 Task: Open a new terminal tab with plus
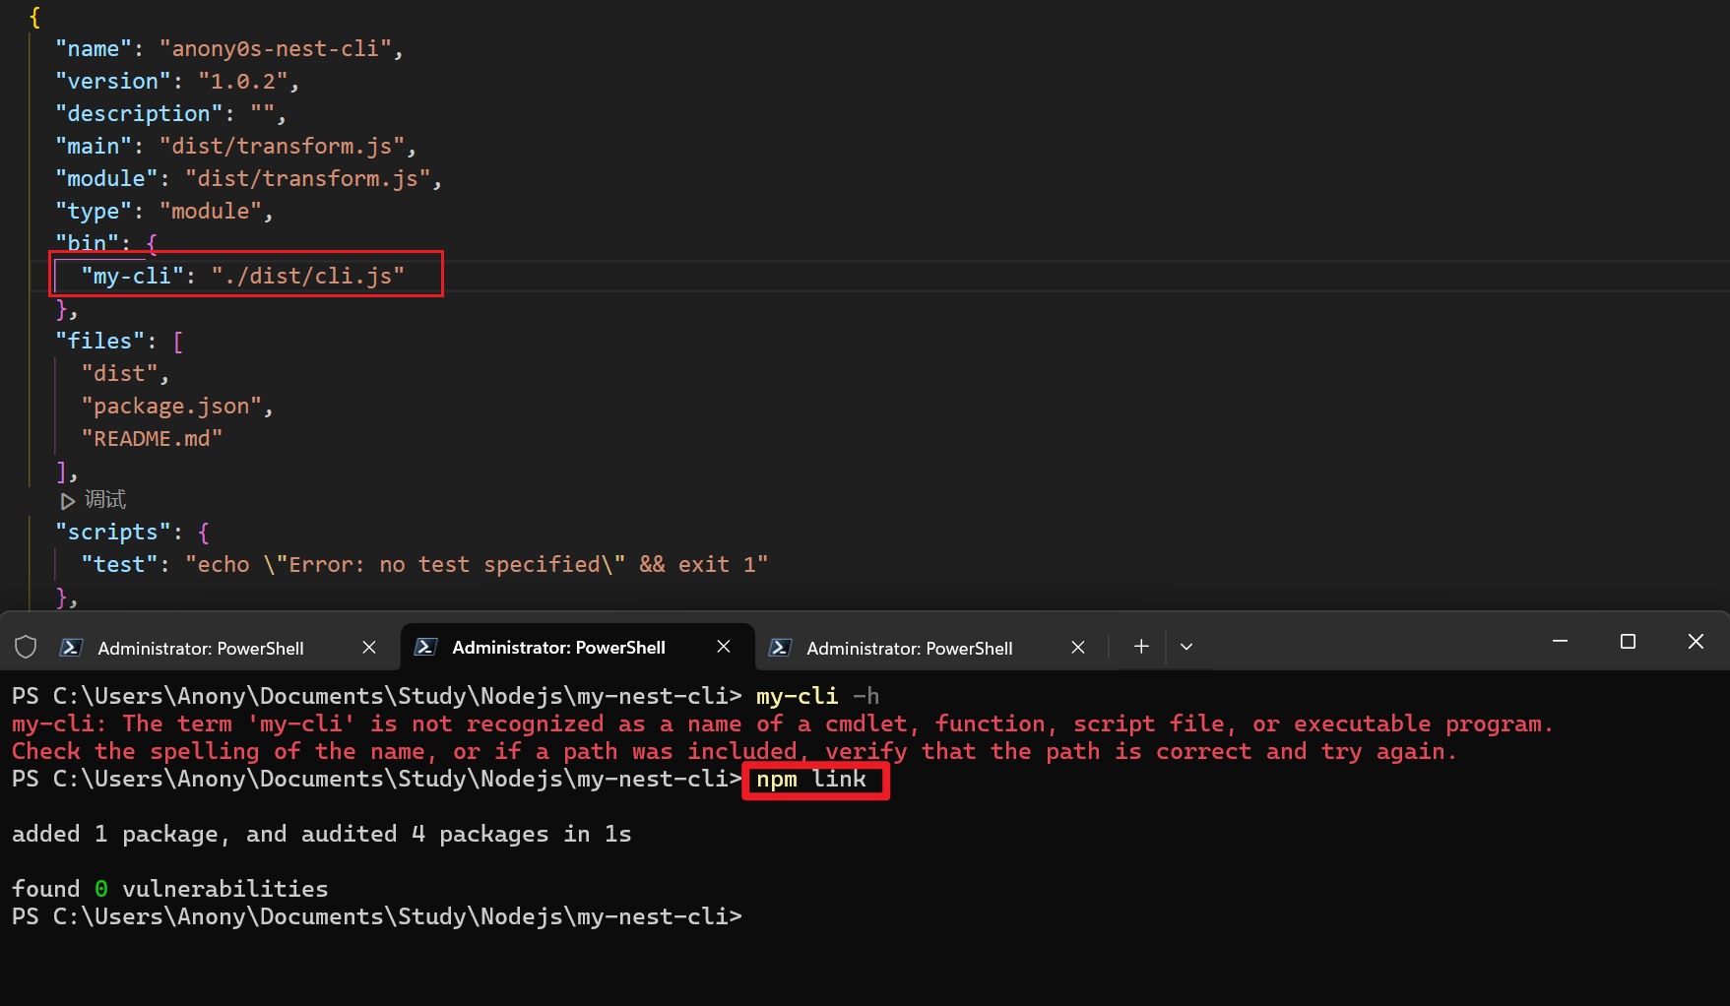pos(1141,646)
